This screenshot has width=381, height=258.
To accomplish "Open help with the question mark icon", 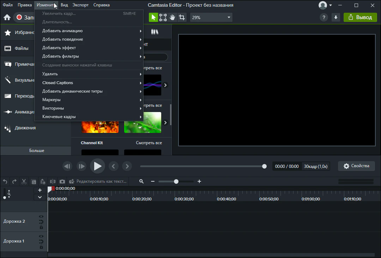I will tap(323, 17).
